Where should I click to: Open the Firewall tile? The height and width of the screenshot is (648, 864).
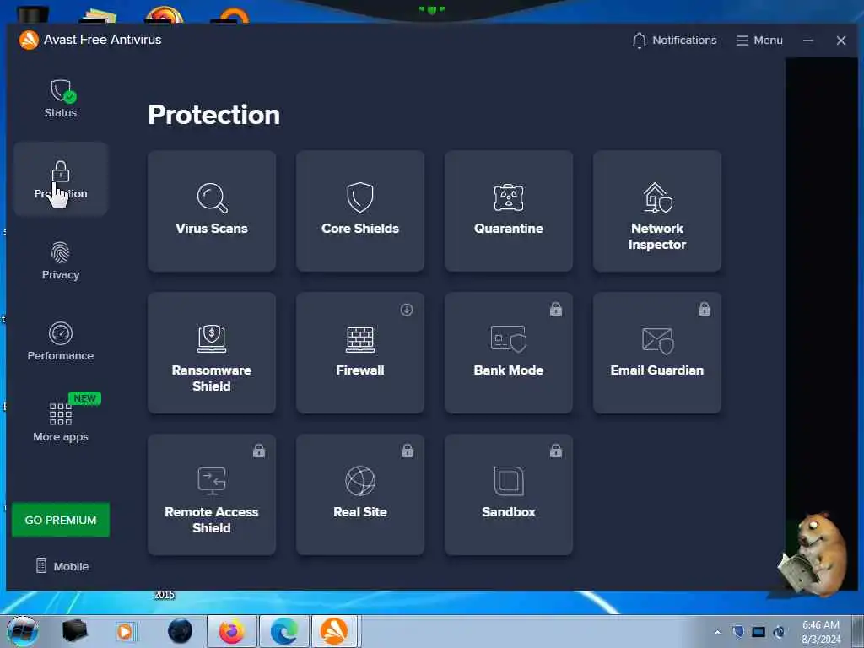click(360, 353)
